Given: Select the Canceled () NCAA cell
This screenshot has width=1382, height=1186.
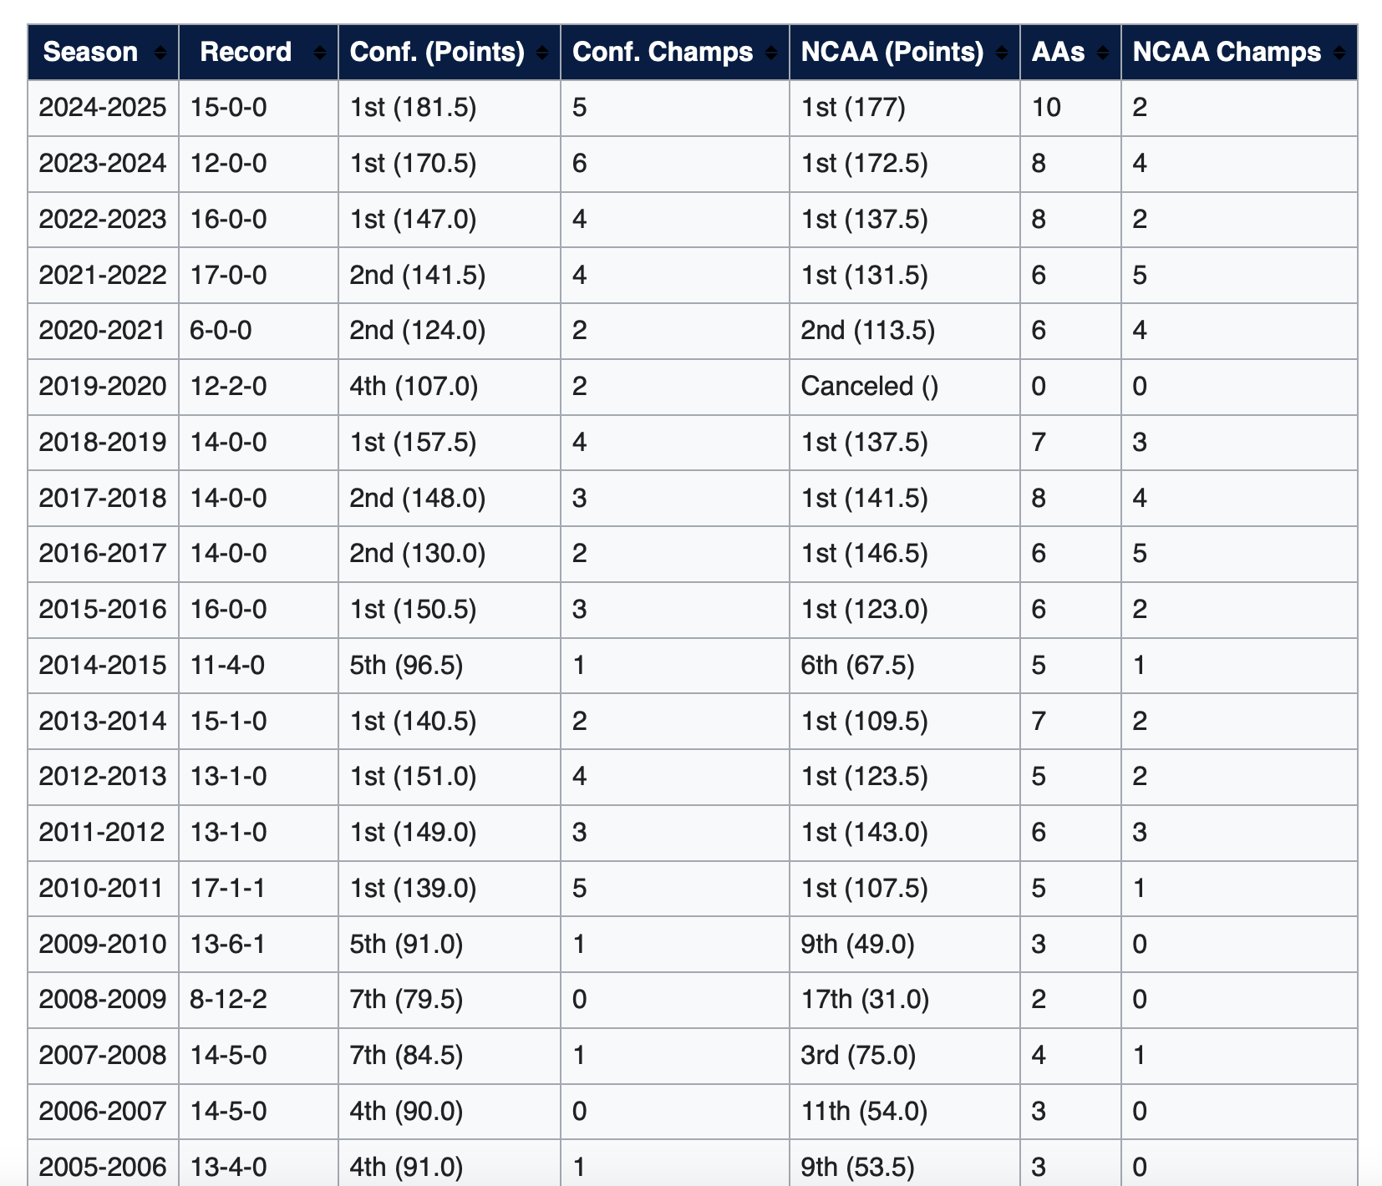Looking at the screenshot, I should tap(869, 386).
